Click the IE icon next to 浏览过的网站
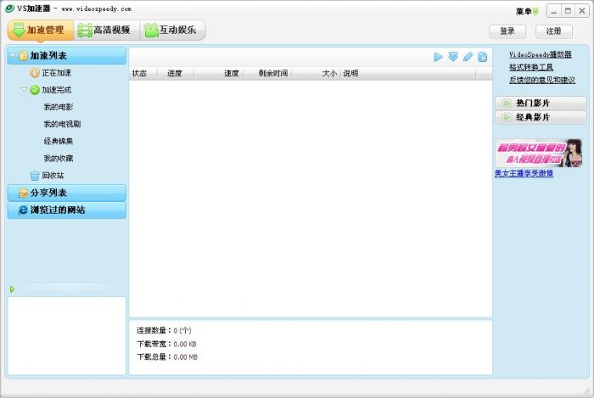Image resolution: width=594 pixels, height=398 pixels. coord(23,210)
